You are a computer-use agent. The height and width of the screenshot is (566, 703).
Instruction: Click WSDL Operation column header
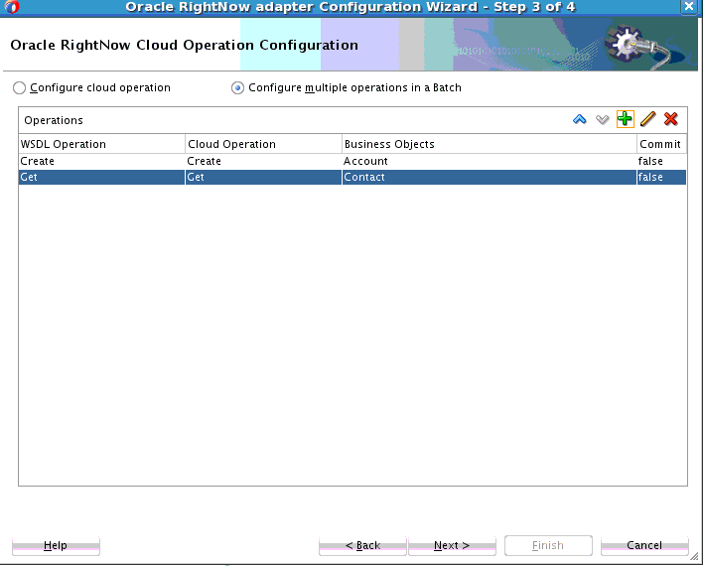click(x=101, y=144)
